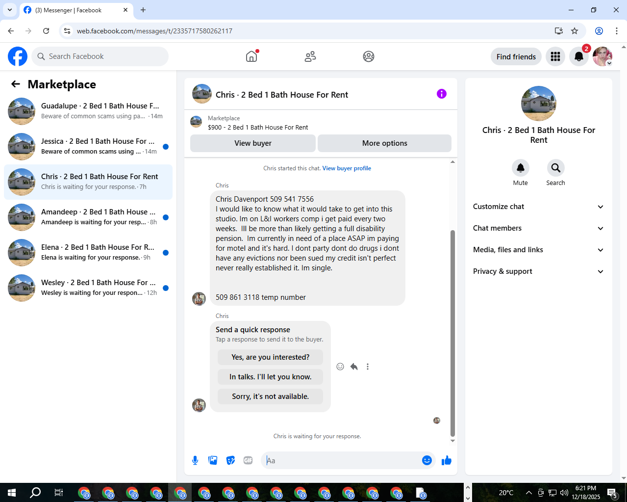
Task: Open the Jessica conversation
Action: [88, 146]
